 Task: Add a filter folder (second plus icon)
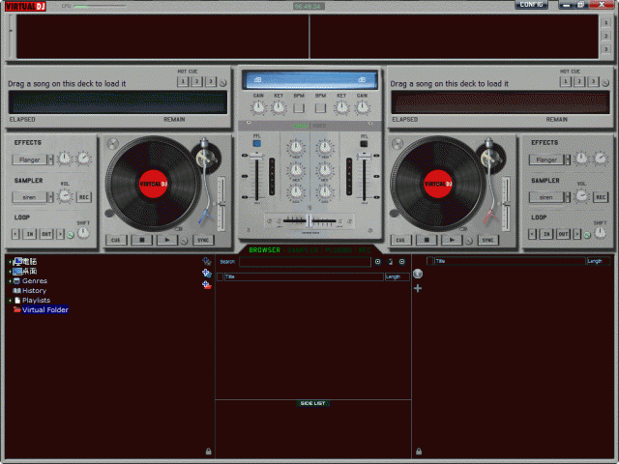206,273
